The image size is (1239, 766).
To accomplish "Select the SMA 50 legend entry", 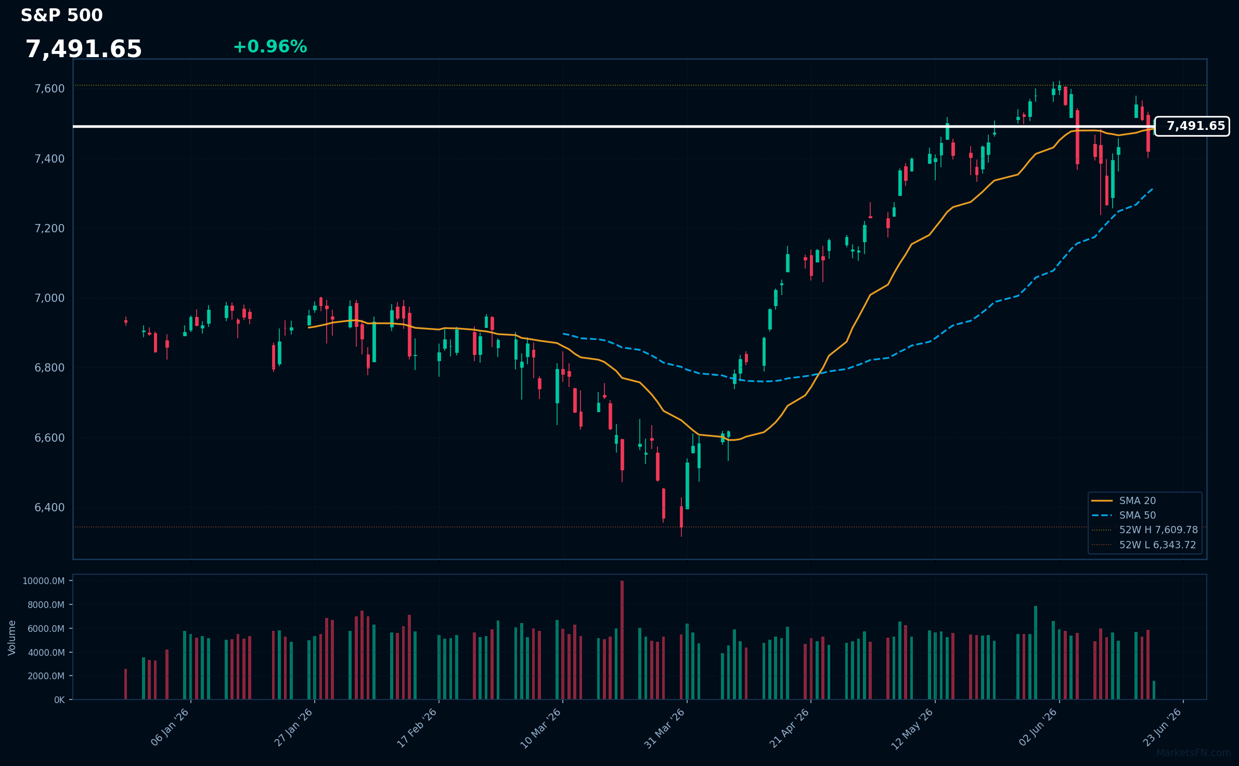I will (x=1124, y=516).
